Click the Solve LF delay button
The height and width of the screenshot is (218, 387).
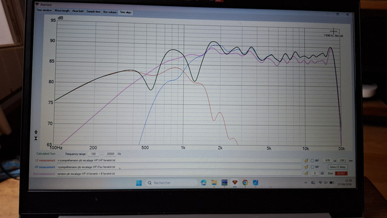[337, 167]
